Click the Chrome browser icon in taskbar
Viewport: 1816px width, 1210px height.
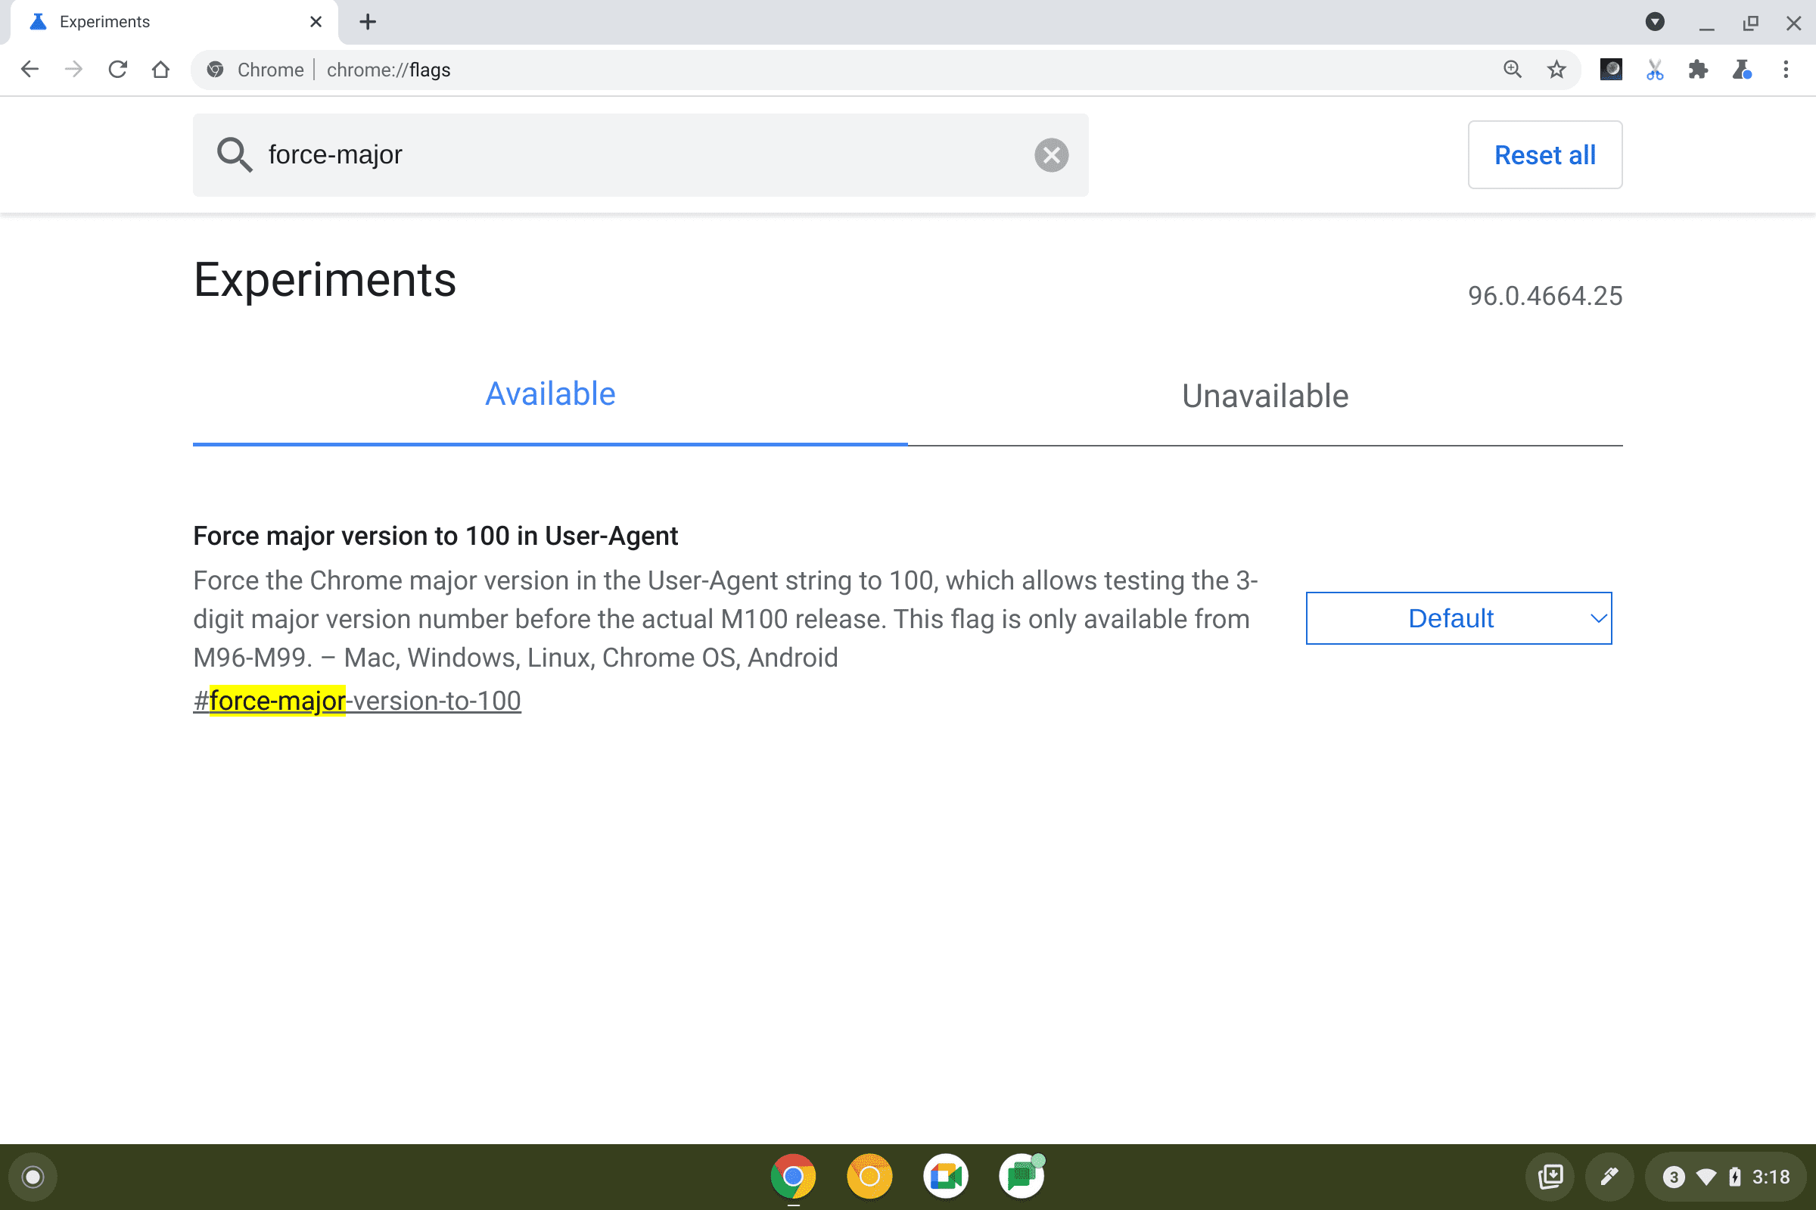(795, 1174)
